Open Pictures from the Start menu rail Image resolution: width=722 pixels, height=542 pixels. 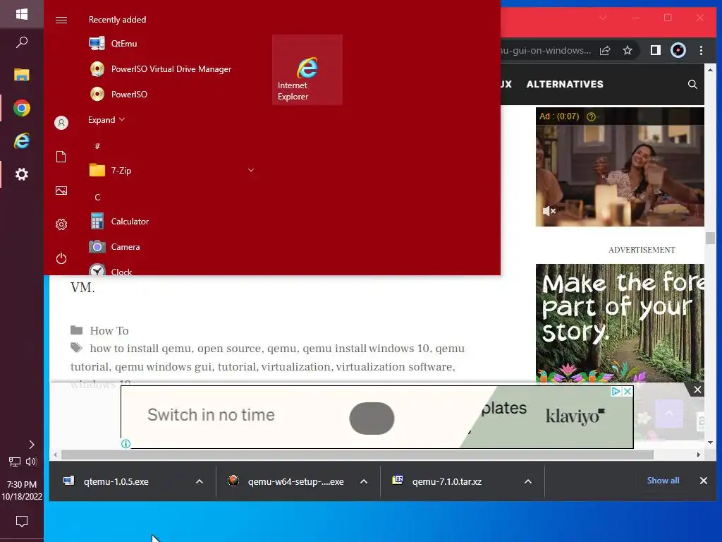click(x=61, y=191)
